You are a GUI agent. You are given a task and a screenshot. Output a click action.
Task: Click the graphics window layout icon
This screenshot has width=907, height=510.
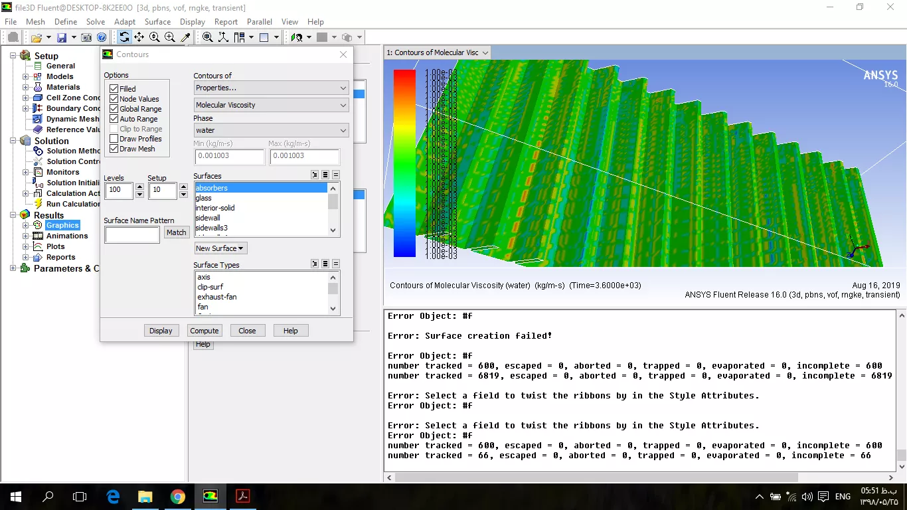click(x=264, y=38)
